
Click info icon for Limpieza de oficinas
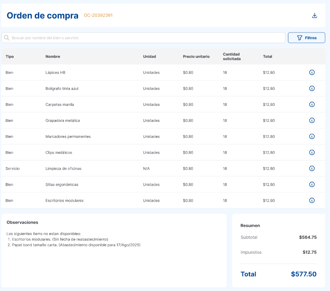[x=312, y=168]
